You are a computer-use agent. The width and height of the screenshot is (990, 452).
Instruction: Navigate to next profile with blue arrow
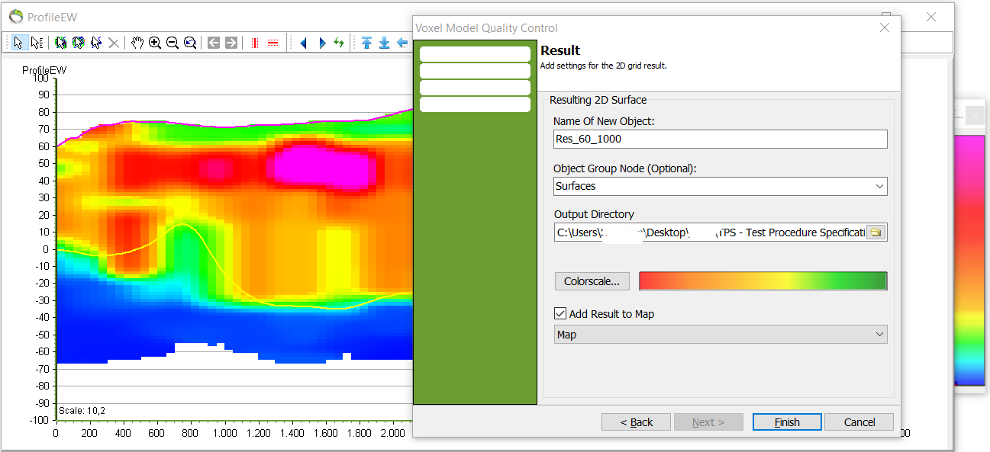click(321, 43)
